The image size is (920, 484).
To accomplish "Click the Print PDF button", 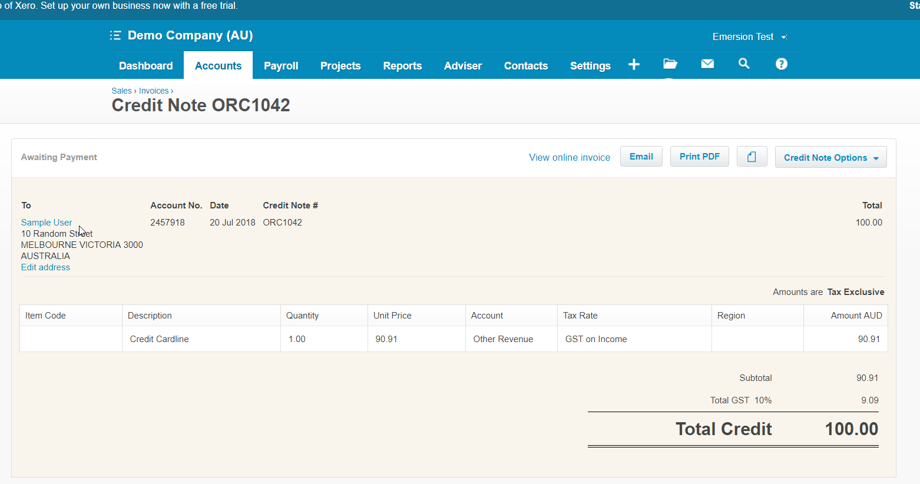I will point(699,157).
